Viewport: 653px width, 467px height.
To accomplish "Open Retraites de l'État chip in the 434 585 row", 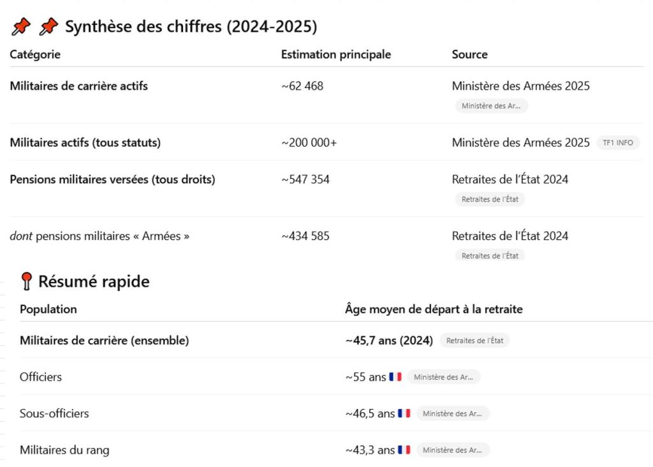I will click(490, 255).
